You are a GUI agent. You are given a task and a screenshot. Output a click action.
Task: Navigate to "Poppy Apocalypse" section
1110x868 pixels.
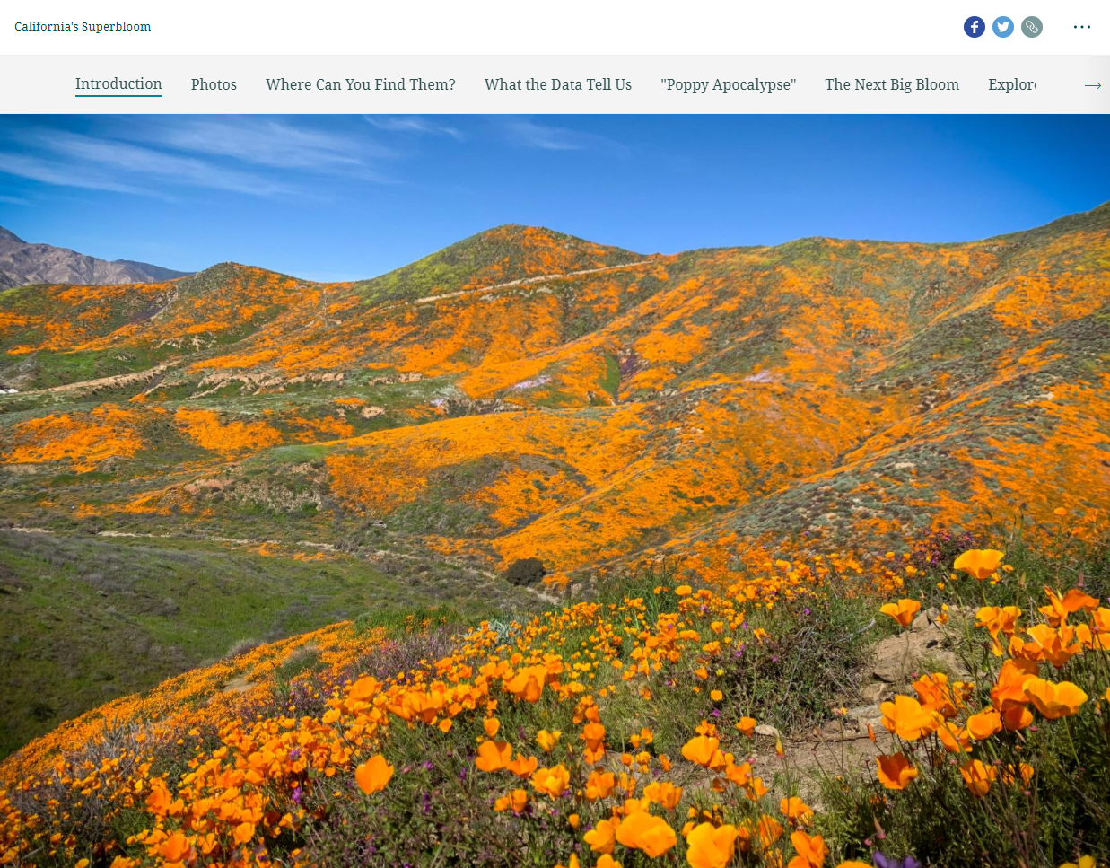click(728, 84)
